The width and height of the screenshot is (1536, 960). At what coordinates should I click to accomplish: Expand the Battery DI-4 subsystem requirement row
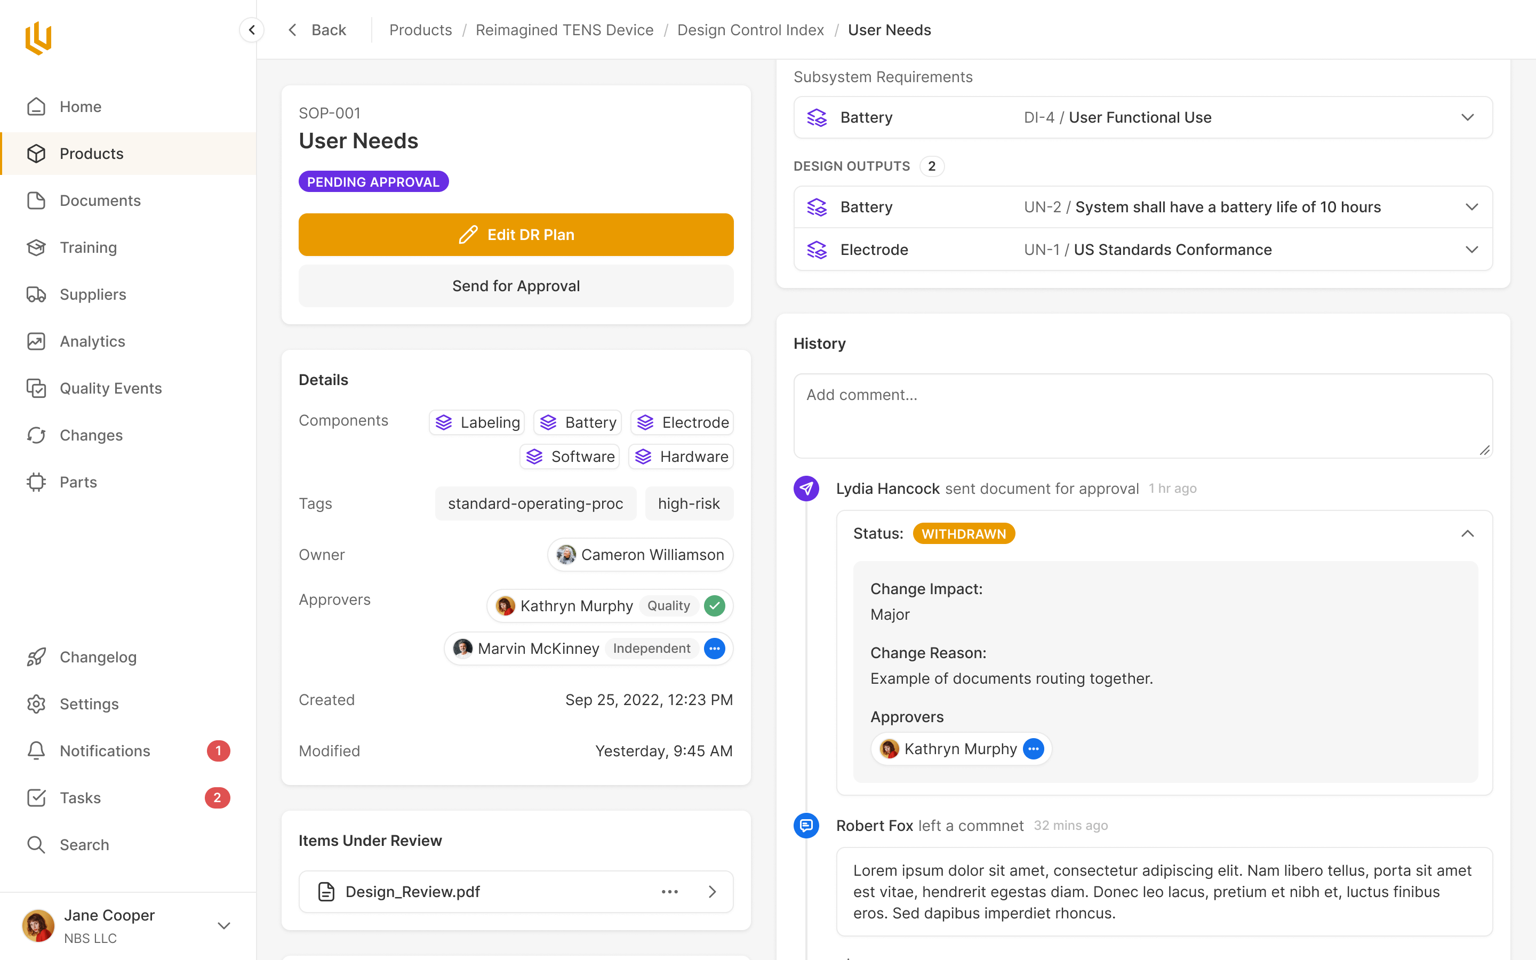(1467, 117)
